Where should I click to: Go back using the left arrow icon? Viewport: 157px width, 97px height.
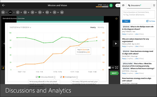click(3, 5)
